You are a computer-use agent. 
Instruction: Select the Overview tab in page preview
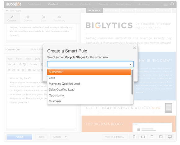point(94,10)
